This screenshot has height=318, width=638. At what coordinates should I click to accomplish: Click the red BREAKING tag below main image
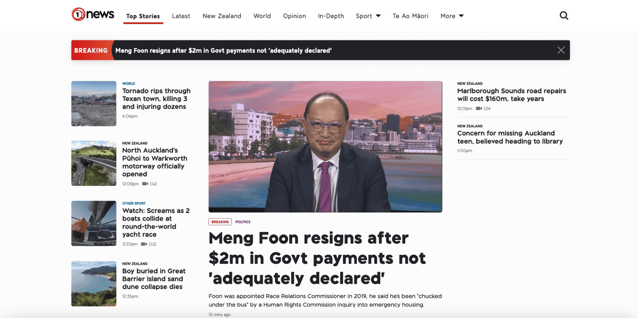point(220,222)
